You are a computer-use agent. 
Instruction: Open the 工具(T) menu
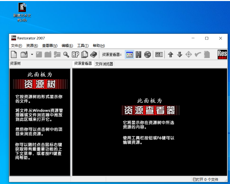click(x=83, y=46)
